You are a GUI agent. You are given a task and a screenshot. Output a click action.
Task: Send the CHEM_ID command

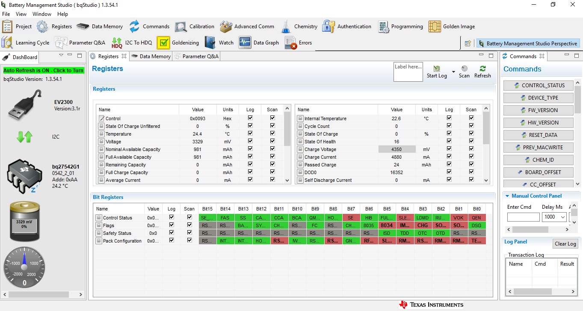pyautogui.click(x=539, y=160)
